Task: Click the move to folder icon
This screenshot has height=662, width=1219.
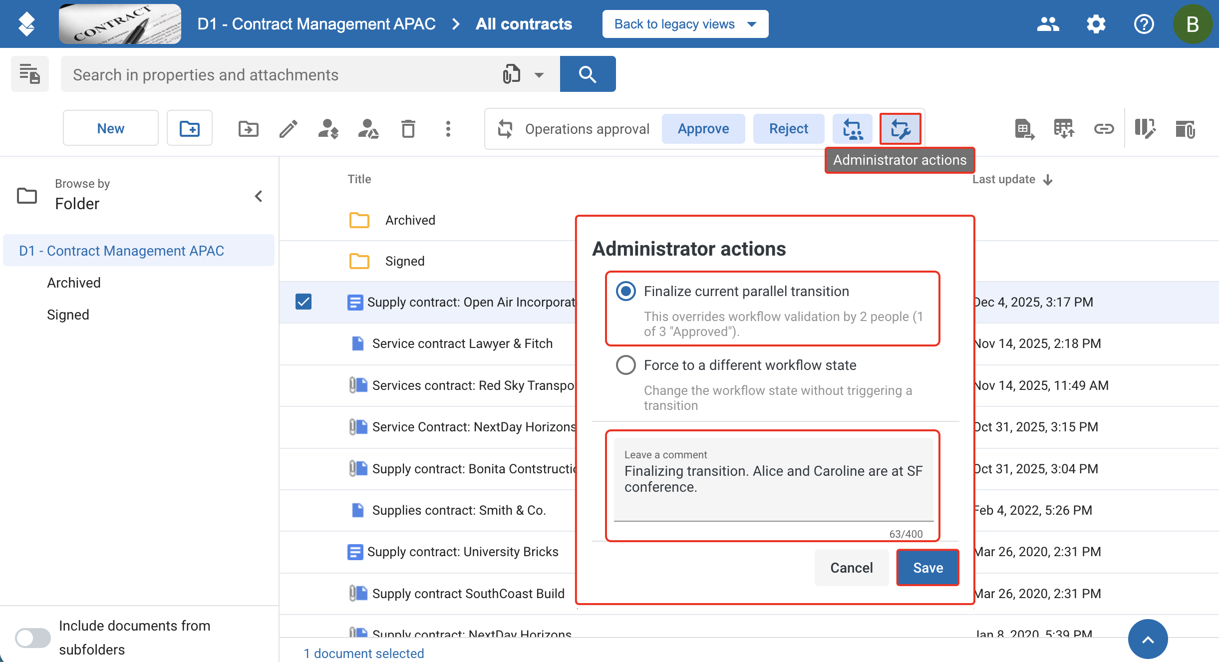Action: 248,129
